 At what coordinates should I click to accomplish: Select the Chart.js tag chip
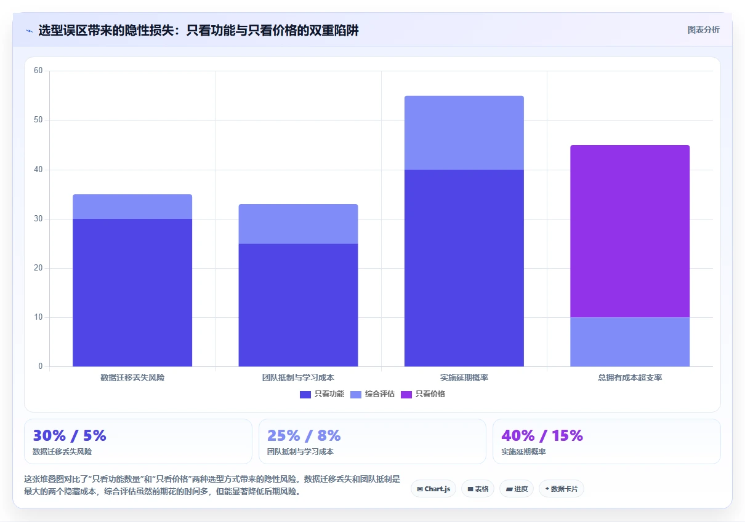pos(433,489)
